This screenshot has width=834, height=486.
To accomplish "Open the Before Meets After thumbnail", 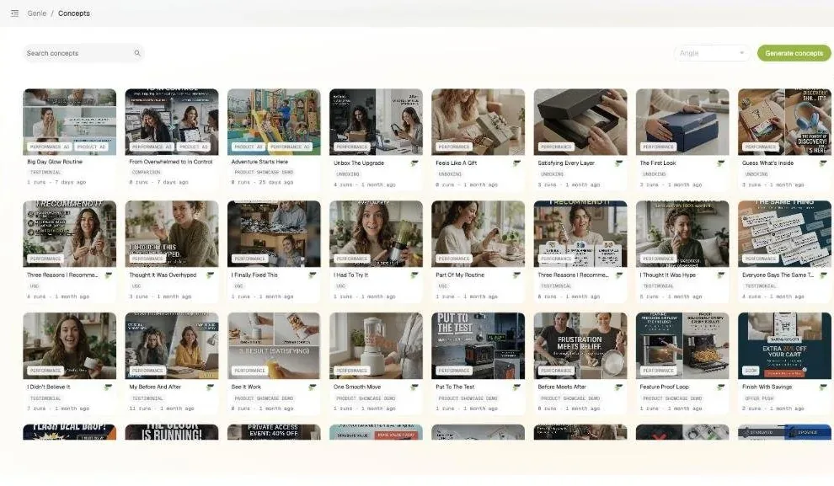I will point(580,345).
